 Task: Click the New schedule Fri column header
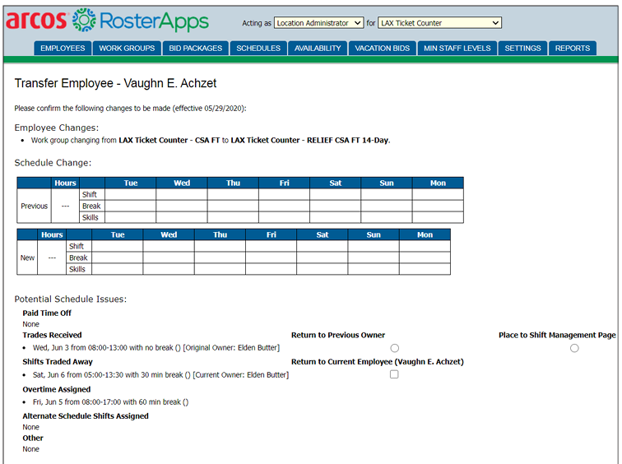(x=271, y=234)
